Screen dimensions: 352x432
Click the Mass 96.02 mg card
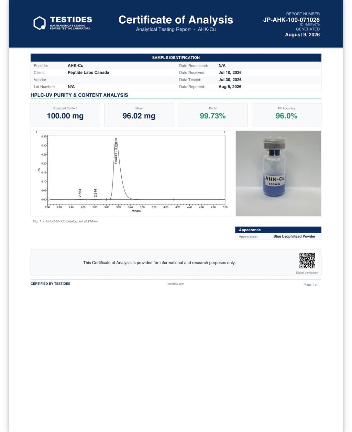(x=139, y=115)
